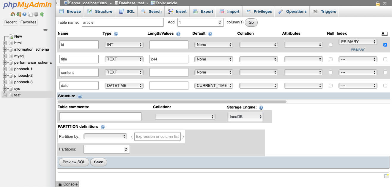Image resolution: width=392 pixels, height=187 pixels.
Task: Check the A_I checkbox for title column
Action: pyautogui.click(x=385, y=59)
